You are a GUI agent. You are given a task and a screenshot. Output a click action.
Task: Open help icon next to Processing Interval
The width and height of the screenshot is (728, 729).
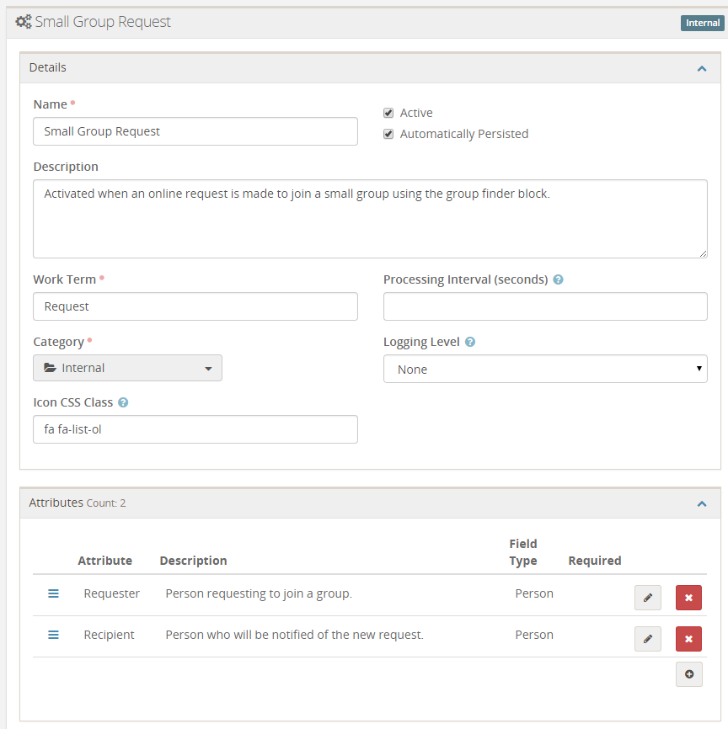558,279
